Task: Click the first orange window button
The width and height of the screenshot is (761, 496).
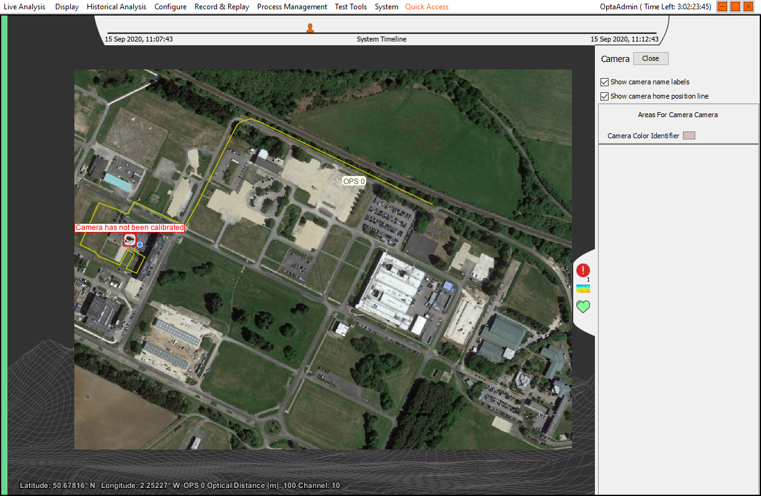Action: point(723,7)
